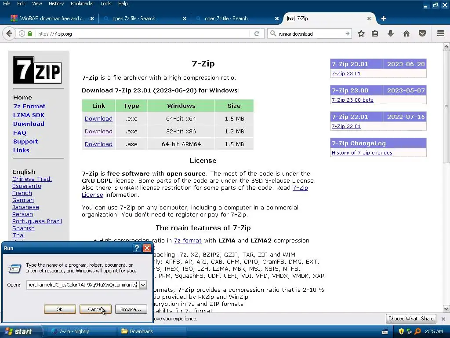Open the downloads arrow icon
This screenshot has height=338, width=450.
click(x=391, y=33)
